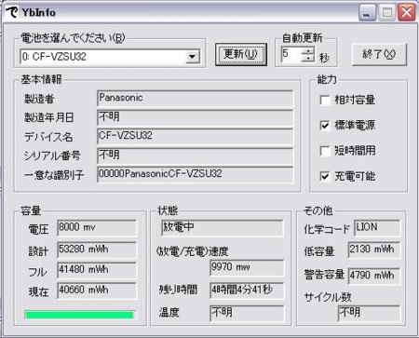Click the 製造年月日 field showing 不明
The height and width of the screenshot is (338, 419).
(x=195, y=117)
